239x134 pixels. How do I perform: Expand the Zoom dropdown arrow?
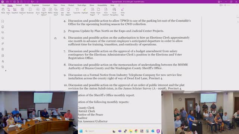[38, 15]
